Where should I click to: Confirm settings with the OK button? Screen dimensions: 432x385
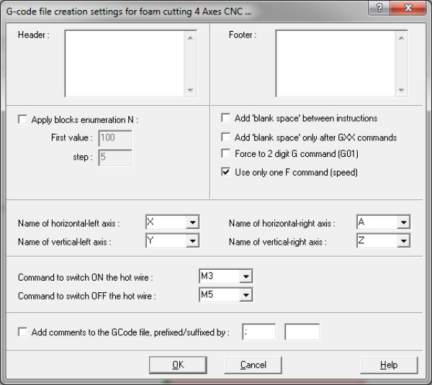(x=178, y=365)
